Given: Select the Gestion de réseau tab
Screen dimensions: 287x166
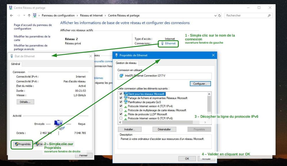Looking at the screenshot, I should click(126, 63).
